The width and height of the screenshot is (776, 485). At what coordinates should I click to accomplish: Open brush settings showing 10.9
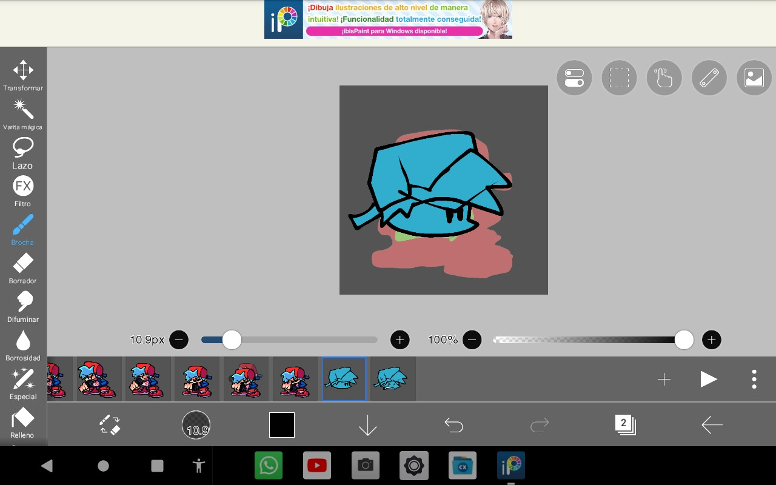coord(196,425)
